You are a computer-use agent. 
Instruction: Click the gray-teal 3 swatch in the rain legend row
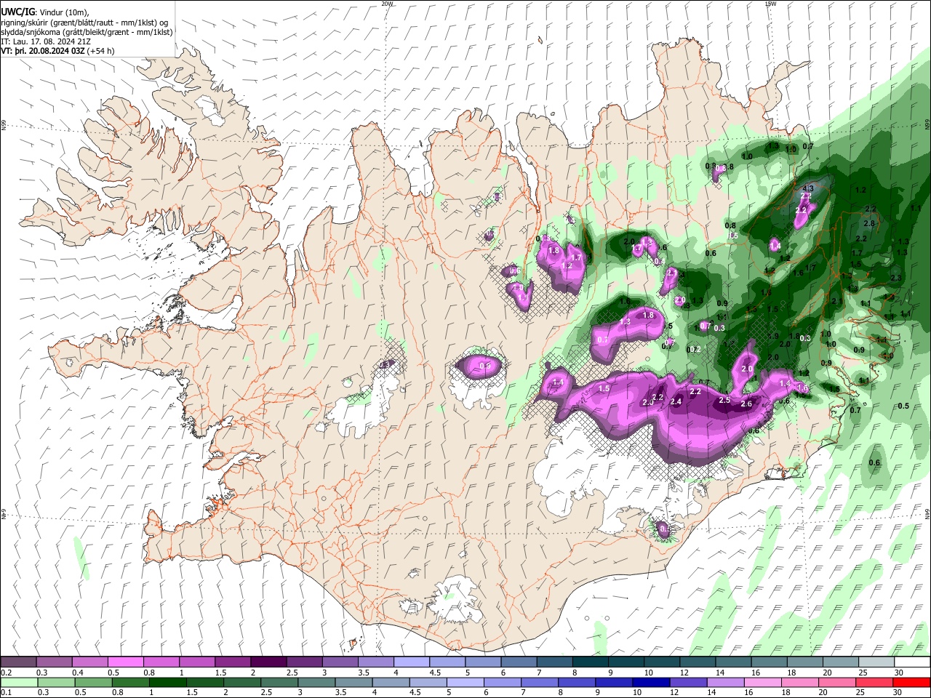[316, 682]
